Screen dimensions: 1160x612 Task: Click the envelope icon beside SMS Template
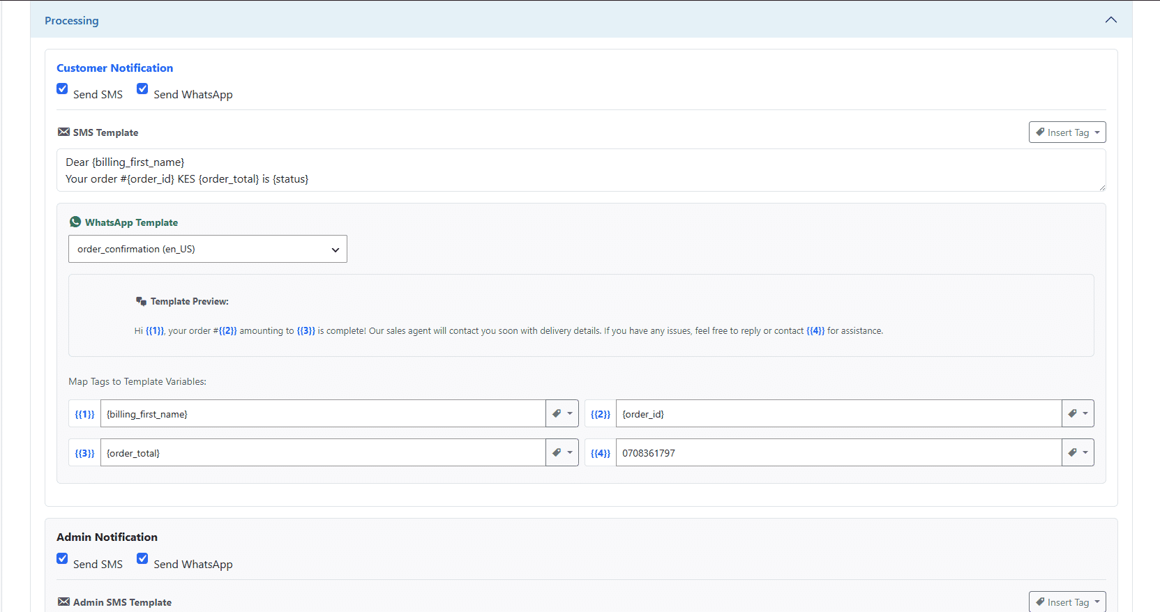[x=63, y=132]
